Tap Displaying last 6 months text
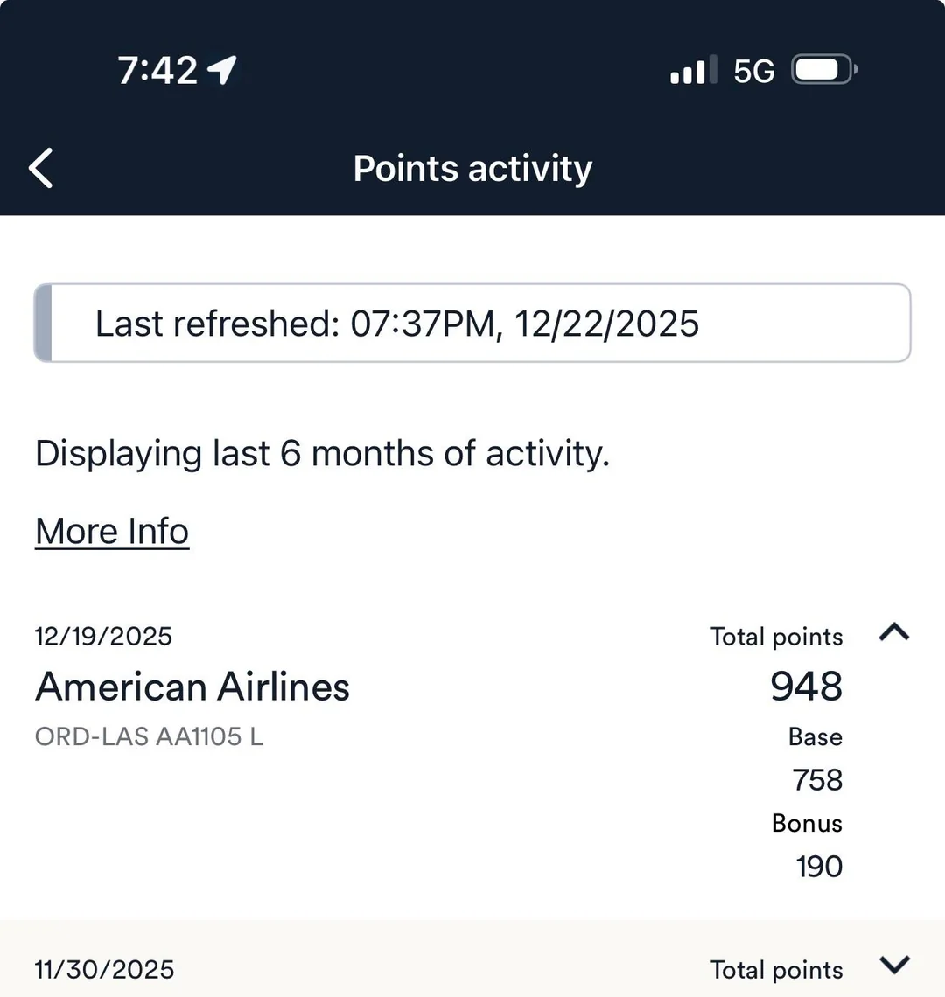The height and width of the screenshot is (997, 945). (x=322, y=454)
